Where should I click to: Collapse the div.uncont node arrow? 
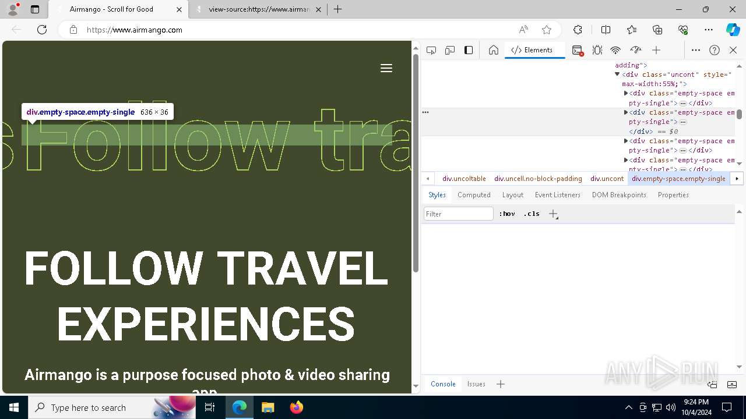(x=617, y=74)
